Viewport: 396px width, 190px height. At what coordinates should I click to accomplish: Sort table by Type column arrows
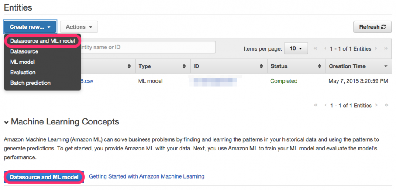click(184, 66)
